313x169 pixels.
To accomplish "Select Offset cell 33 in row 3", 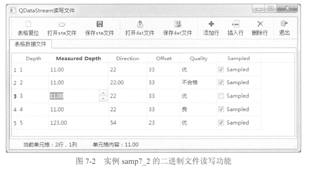I will [x=164, y=96].
